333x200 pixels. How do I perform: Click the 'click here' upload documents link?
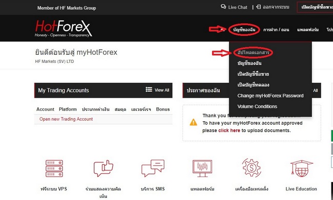229,130
